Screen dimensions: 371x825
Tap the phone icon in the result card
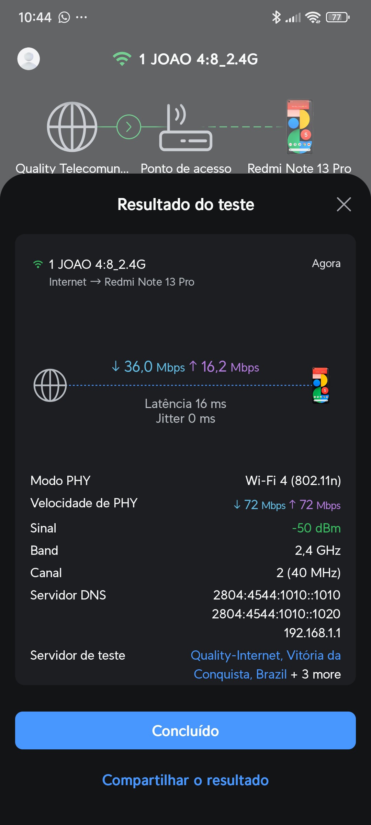[321, 385]
